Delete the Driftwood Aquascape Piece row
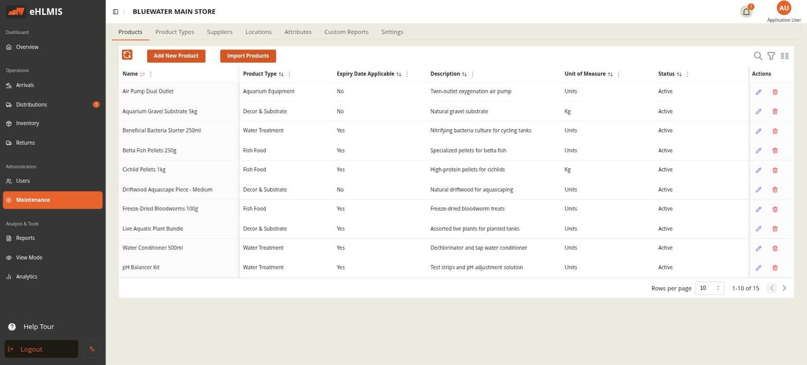Image resolution: width=807 pixels, height=365 pixels. (775, 190)
